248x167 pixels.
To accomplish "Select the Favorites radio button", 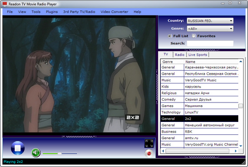I will pyautogui.click(x=194, y=36).
